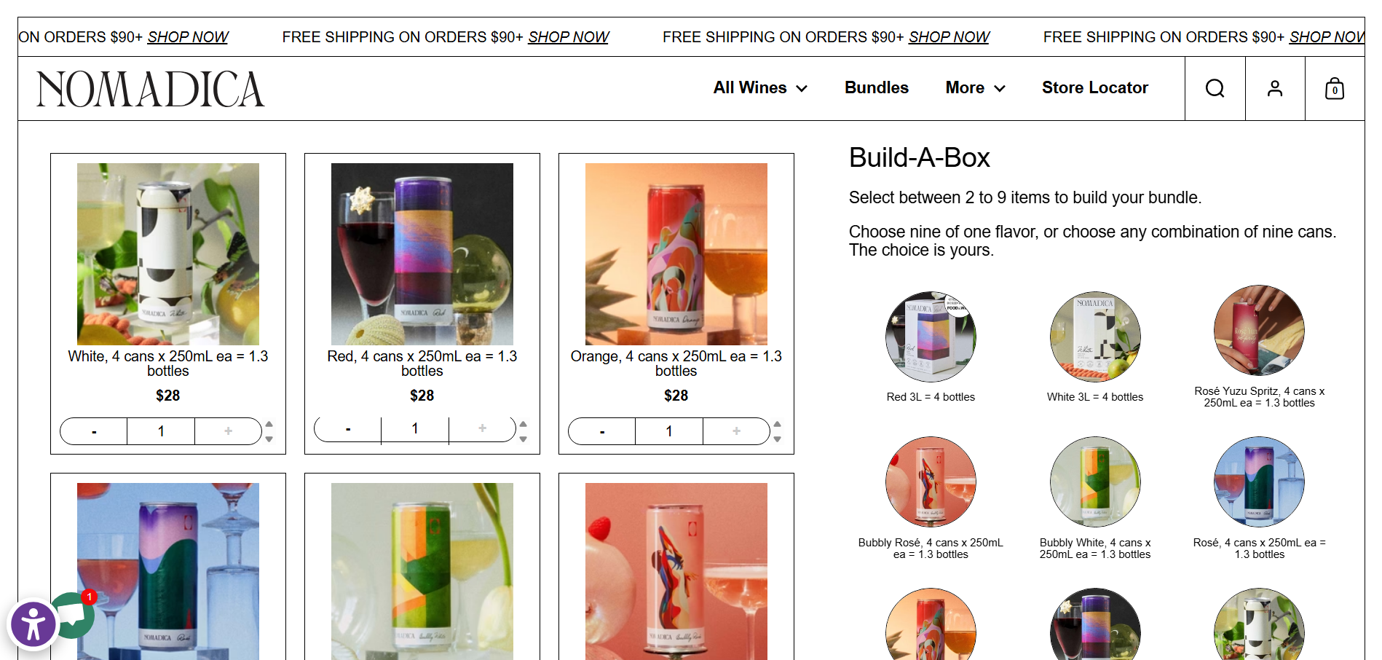Click the third Shop Now banner link
This screenshot has height=660, width=1382.
949,37
